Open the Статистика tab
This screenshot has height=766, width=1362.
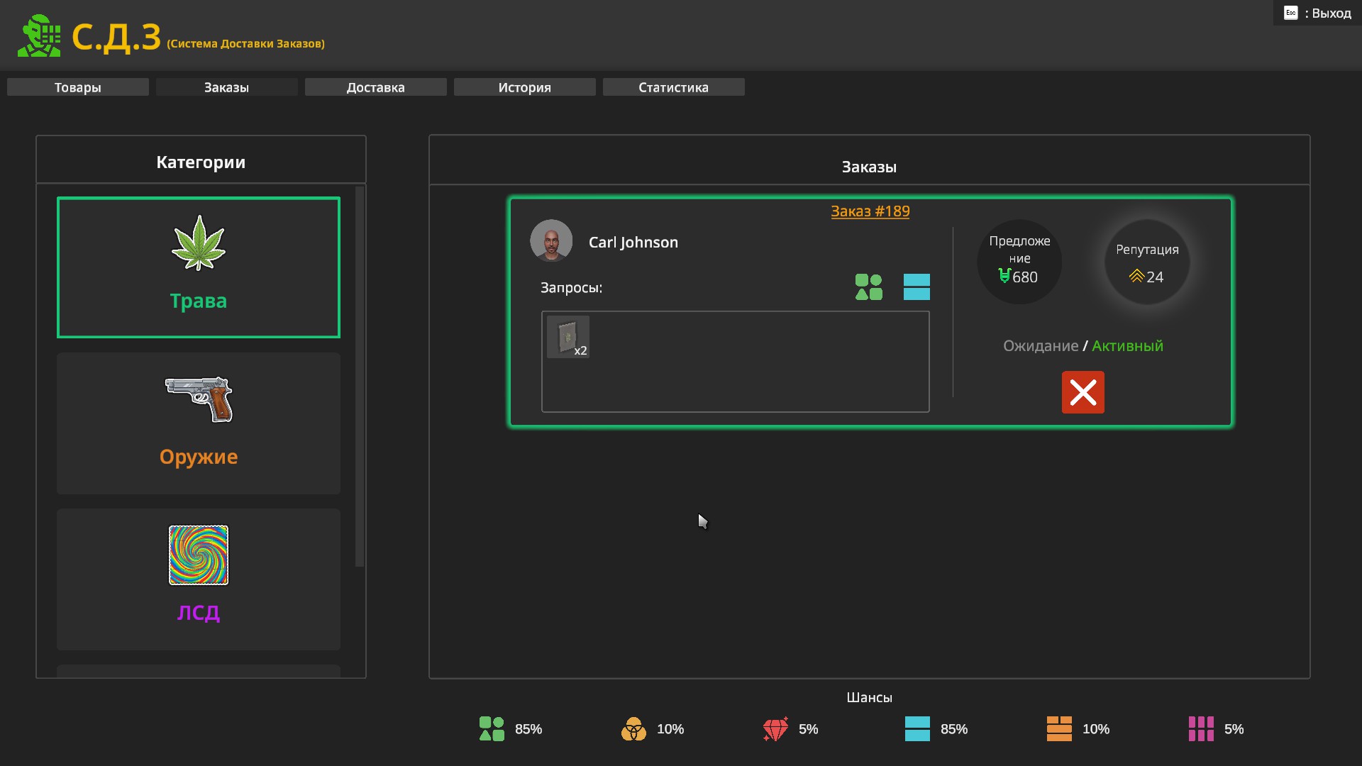(x=674, y=87)
